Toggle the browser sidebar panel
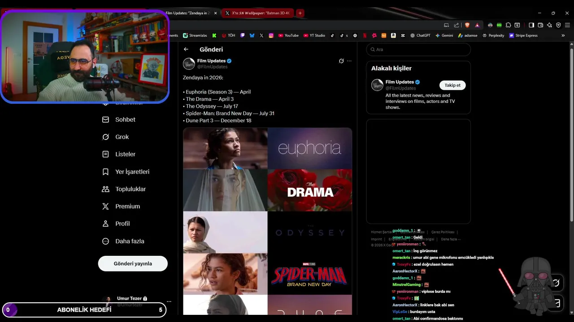 click(x=531, y=25)
